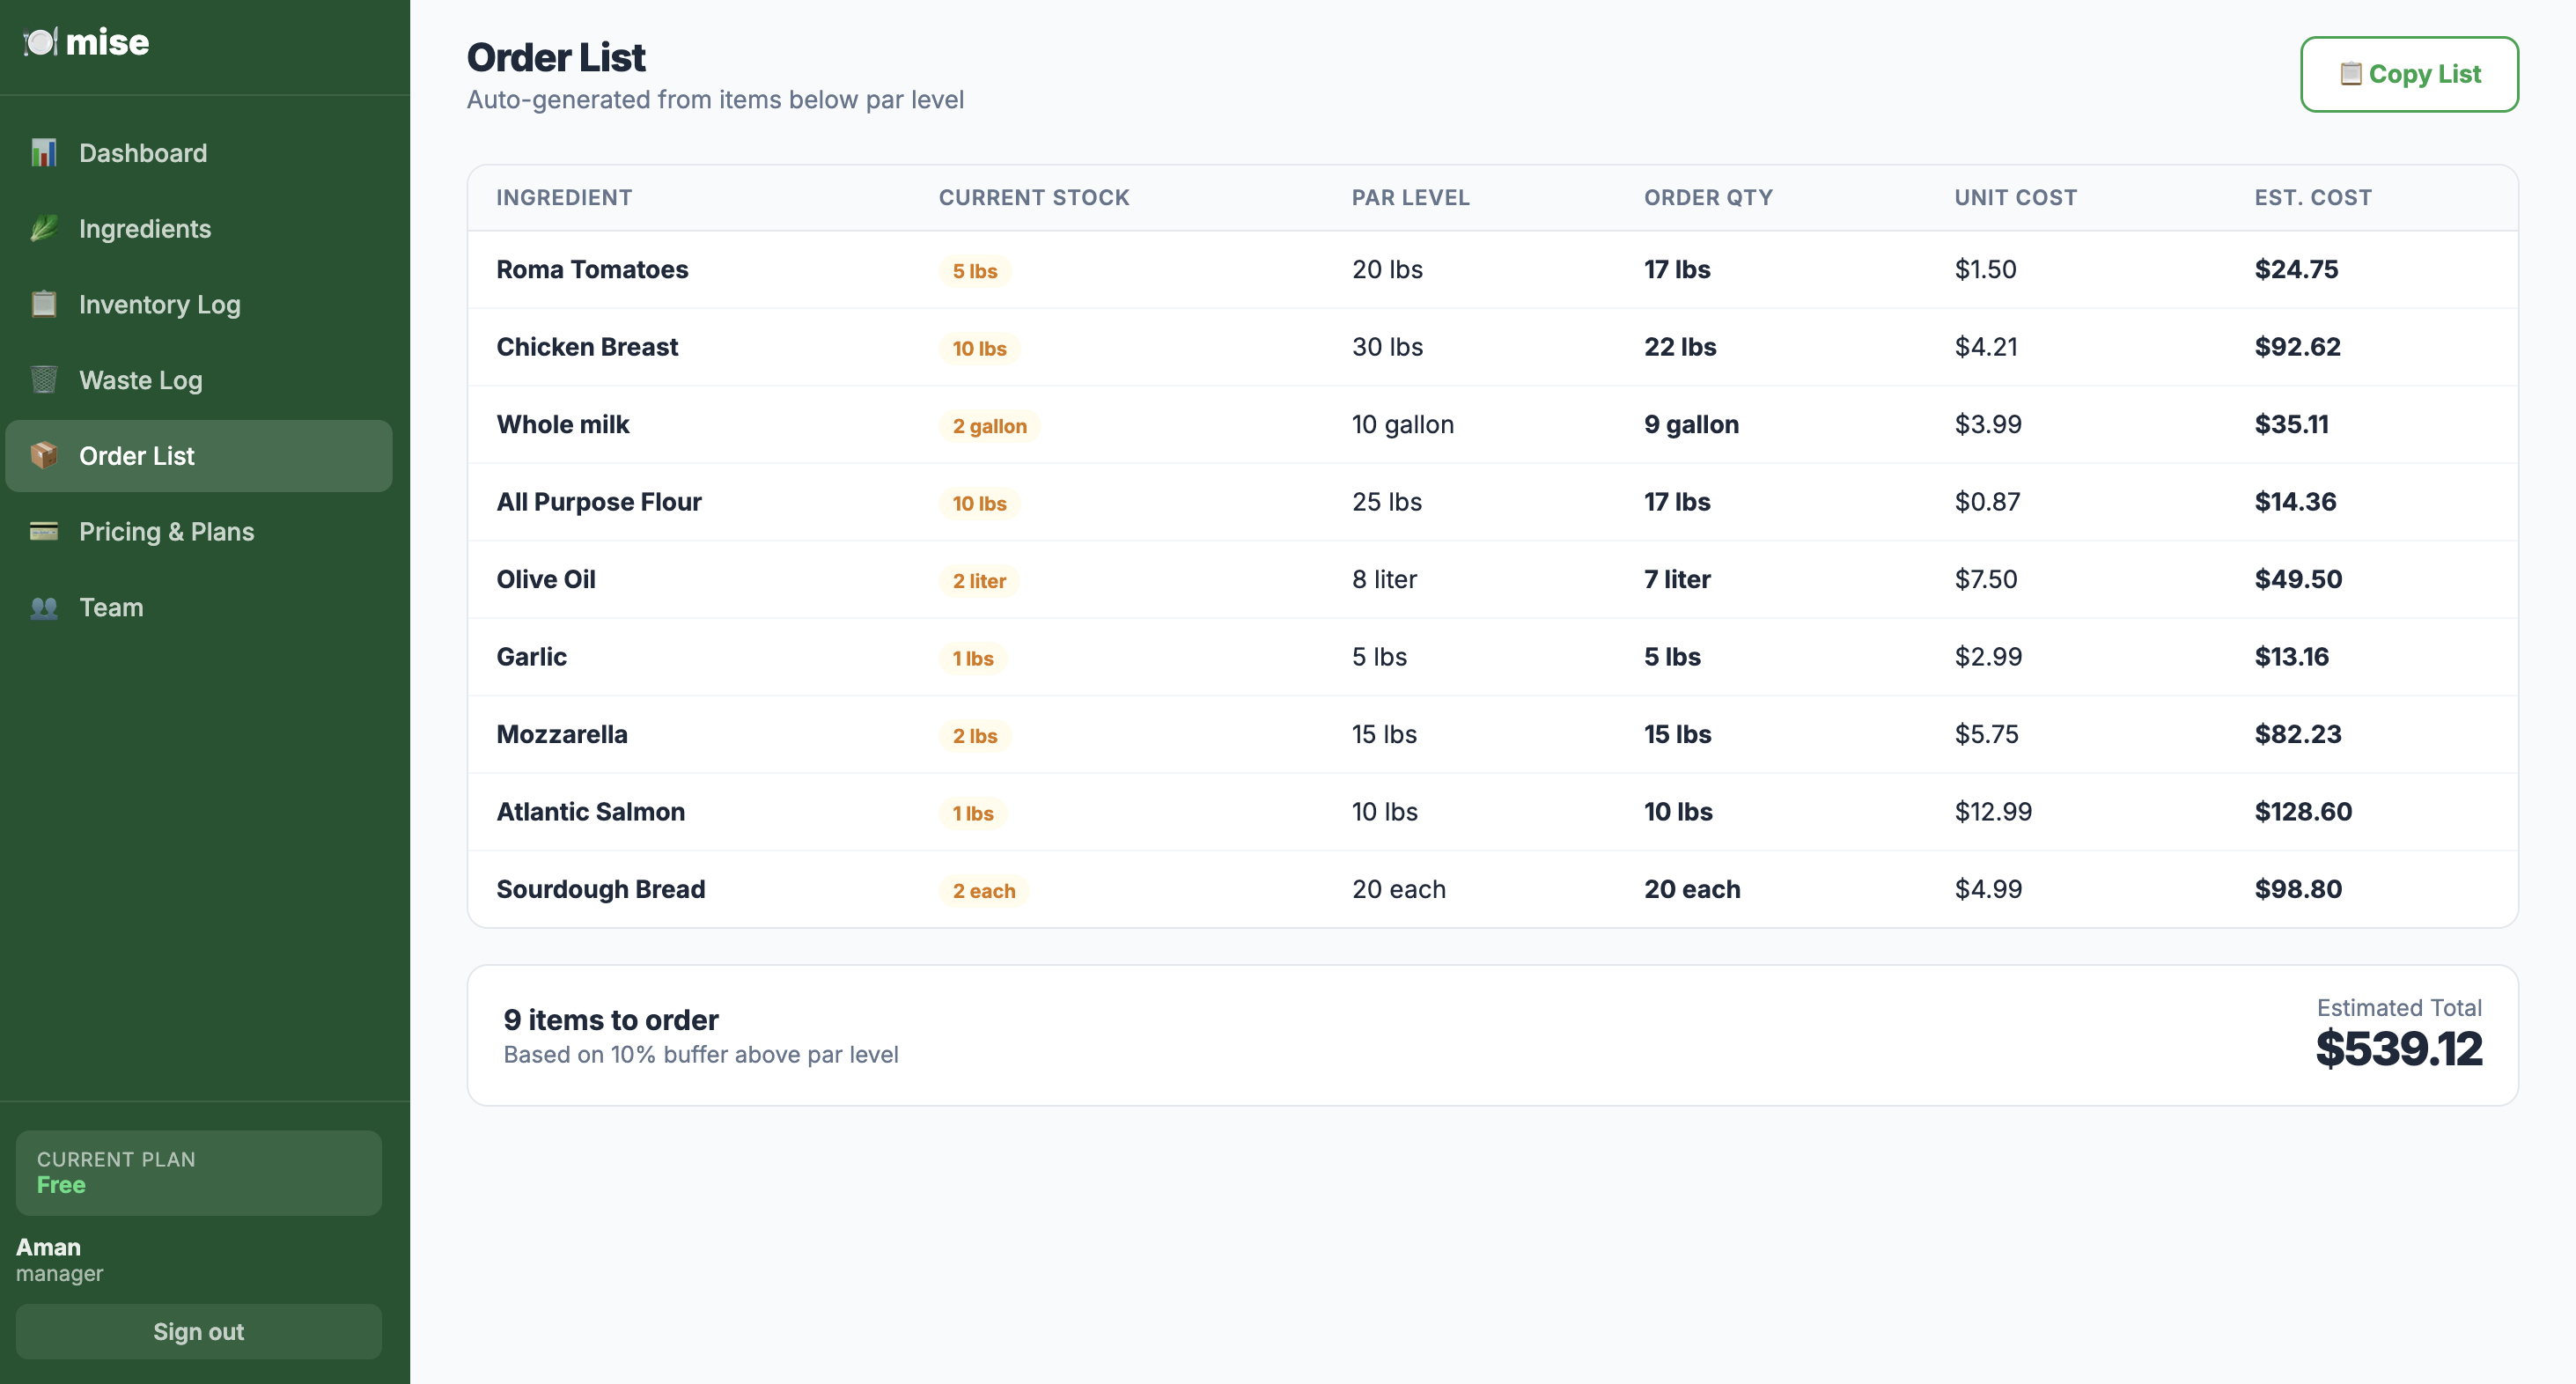The height and width of the screenshot is (1384, 2576).
Task: Click the Waste Log trash bin icon
Action: click(x=43, y=380)
